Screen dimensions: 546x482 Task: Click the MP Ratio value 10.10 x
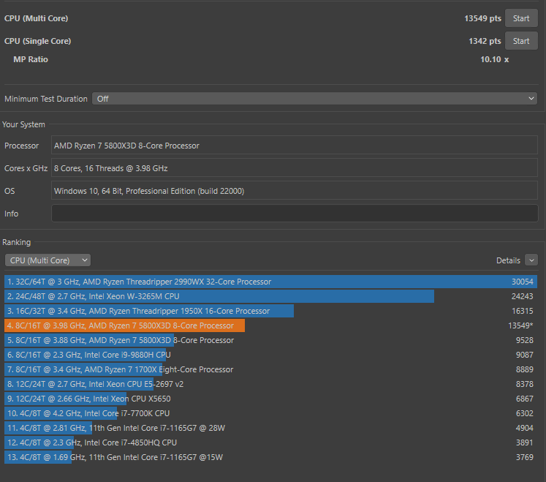[x=494, y=59]
